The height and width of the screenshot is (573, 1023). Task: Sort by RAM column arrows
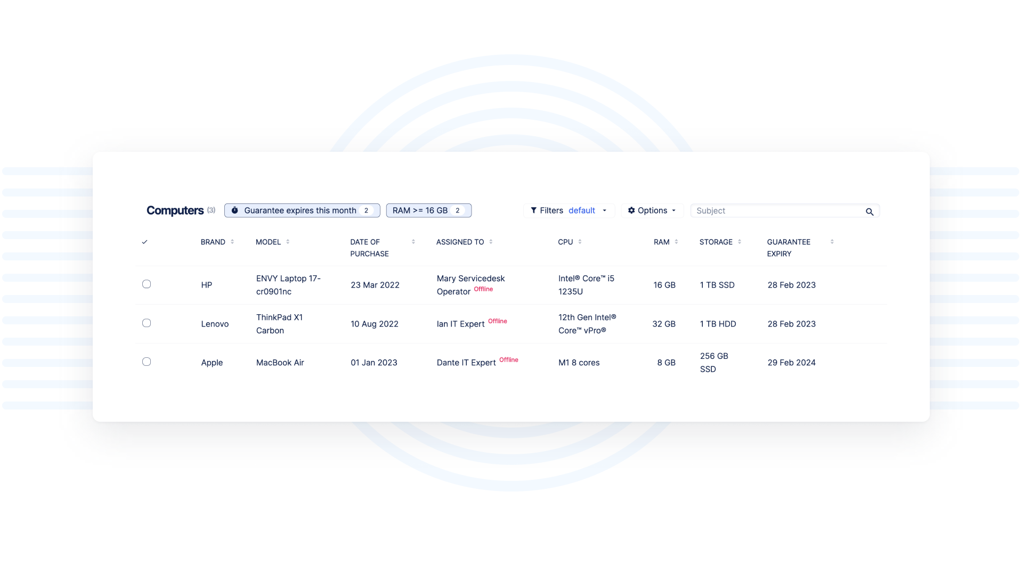[676, 242]
